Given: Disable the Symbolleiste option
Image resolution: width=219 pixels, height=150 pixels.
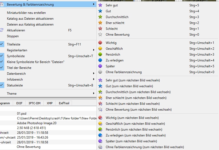Looking at the screenshot, I should [x=2, y=56].
